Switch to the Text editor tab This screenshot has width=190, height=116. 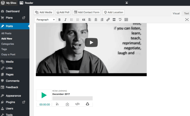(x=186, y=14)
